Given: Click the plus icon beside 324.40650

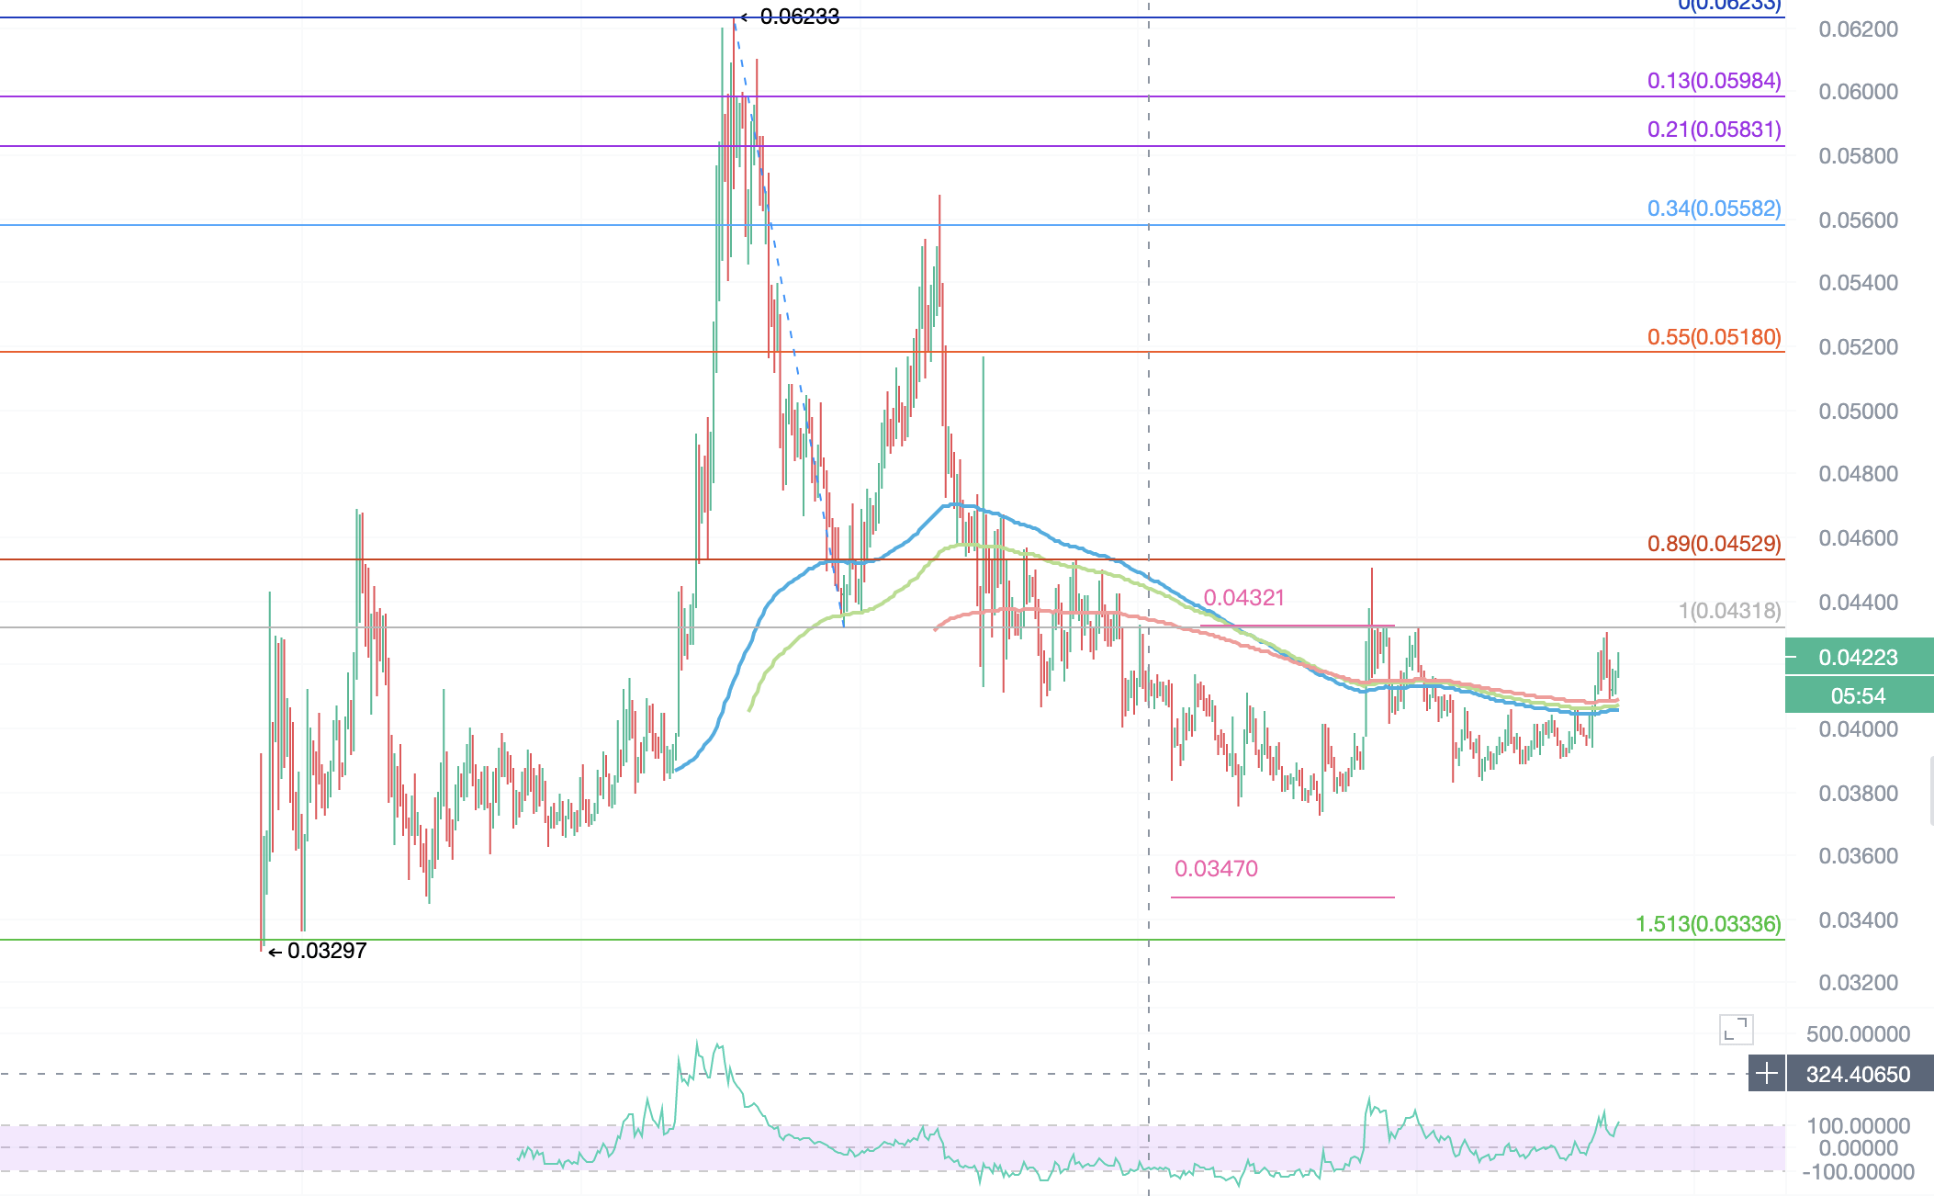Looking at the screenshot, I should 1767,1074.
